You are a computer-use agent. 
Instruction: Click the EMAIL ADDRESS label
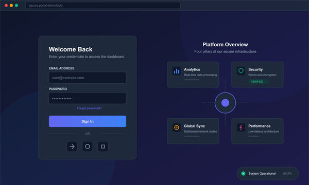click(x=61, y=68)
